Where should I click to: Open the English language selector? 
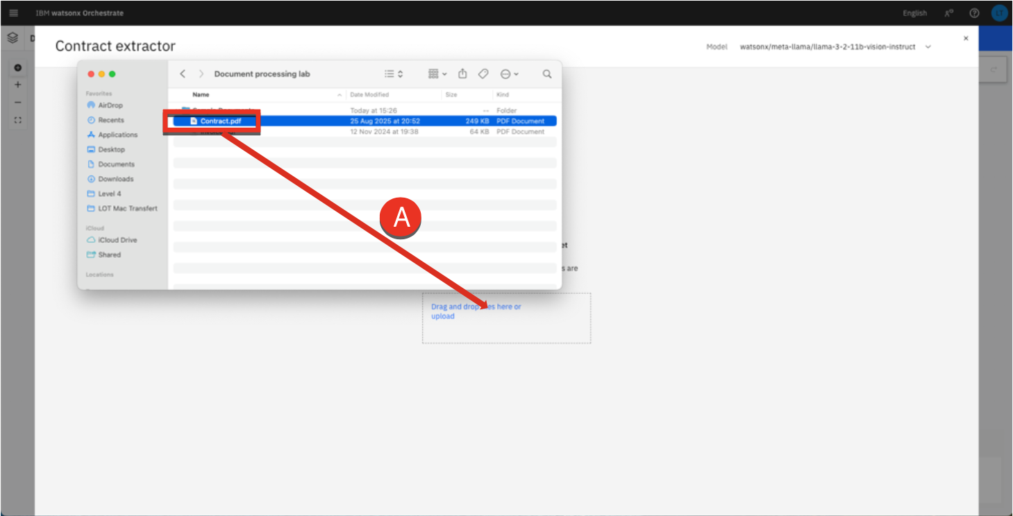point(914,13)
